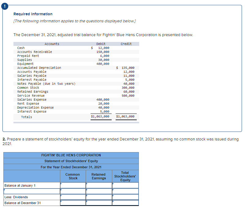Screen dimensions: 249x209
Task: Click the 'Required information' heading
Action: coord(33,14)
